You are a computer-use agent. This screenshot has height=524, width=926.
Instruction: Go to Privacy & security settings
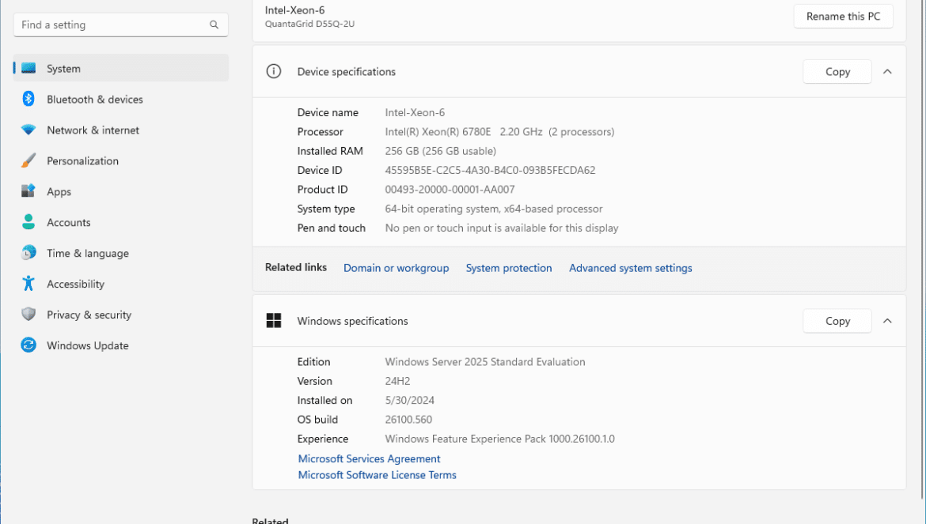[121, 315]
